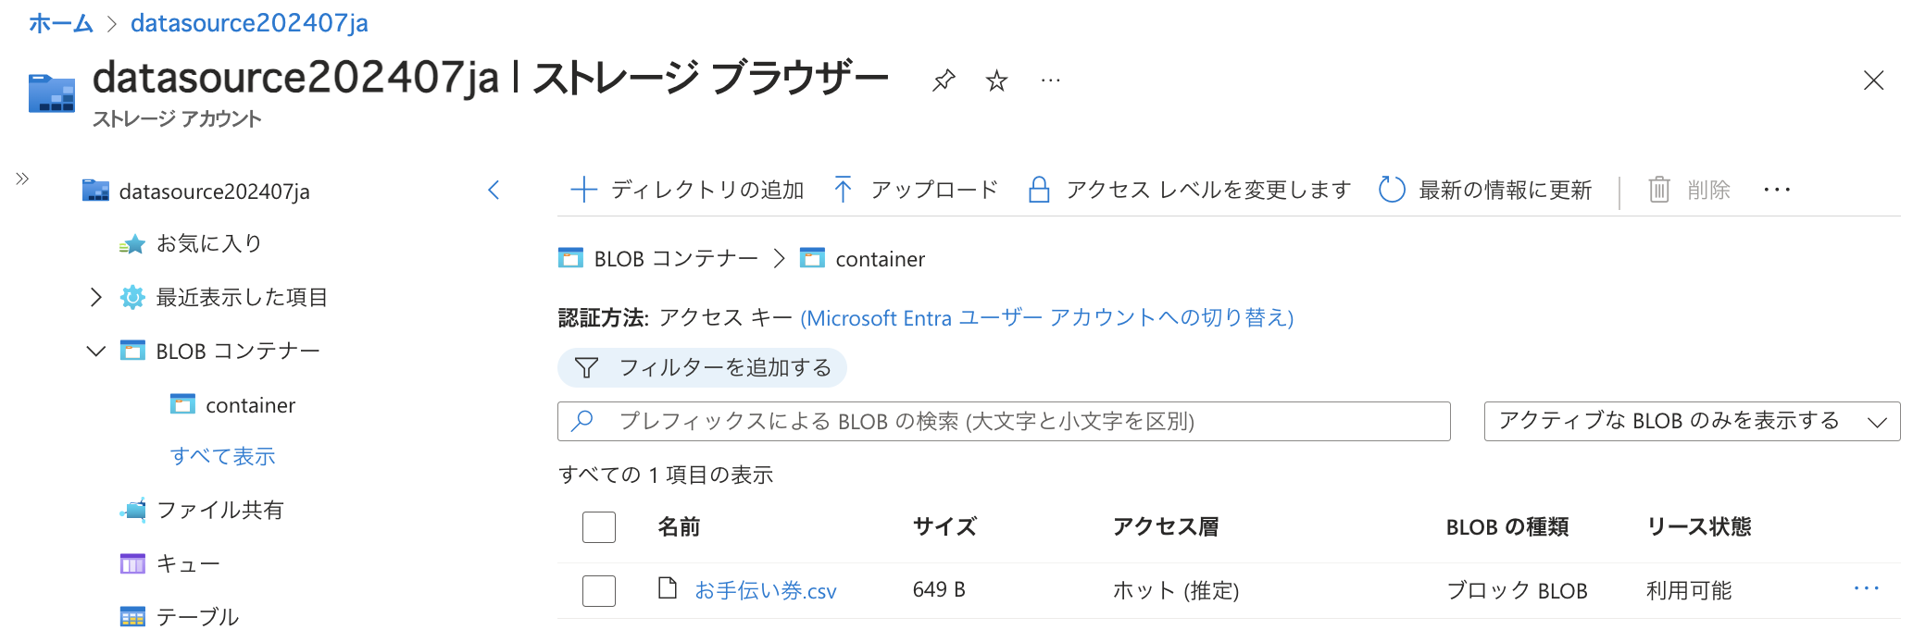Focus the BLOB prefix search field

pyautogui.click(x=1004, y=421)
